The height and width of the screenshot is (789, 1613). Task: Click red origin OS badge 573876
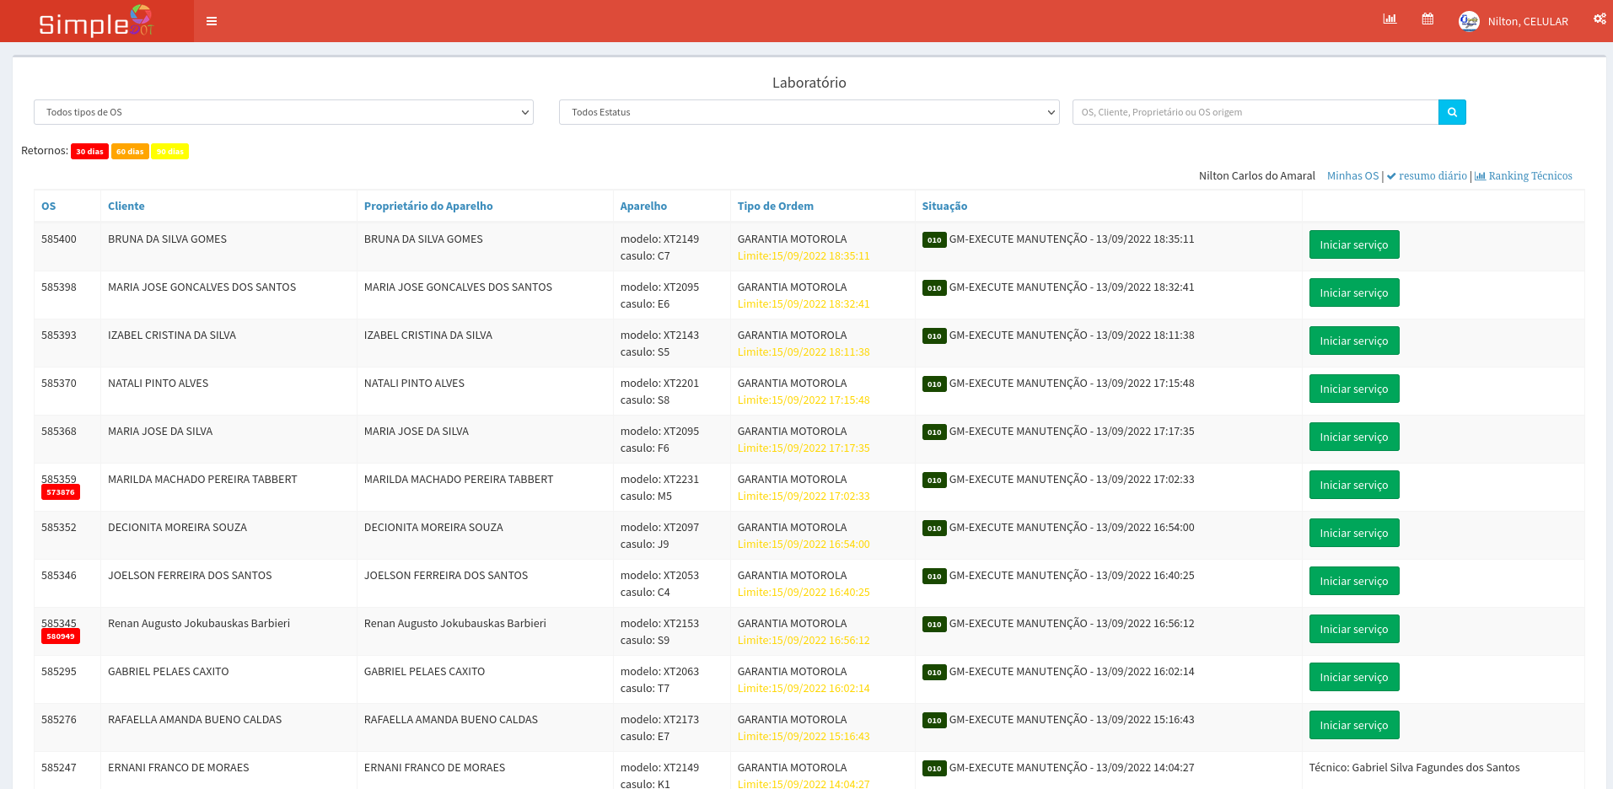click(x=61, y=492)
